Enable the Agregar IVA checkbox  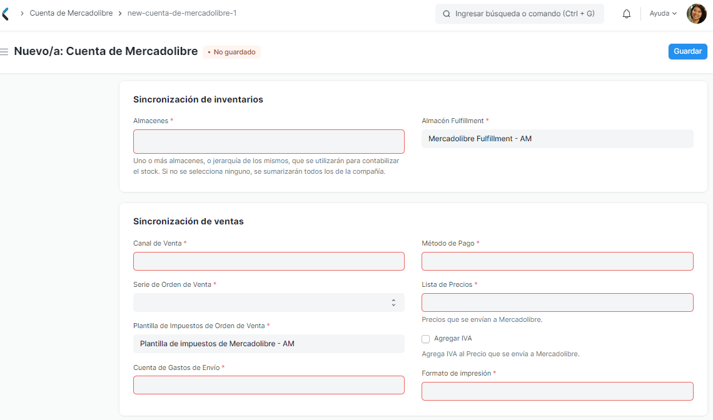point(426,339)
